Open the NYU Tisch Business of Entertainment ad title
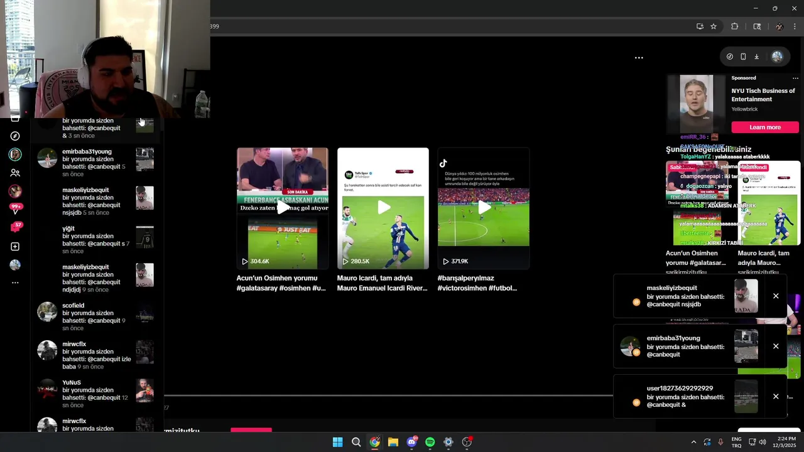 (763, 95)
